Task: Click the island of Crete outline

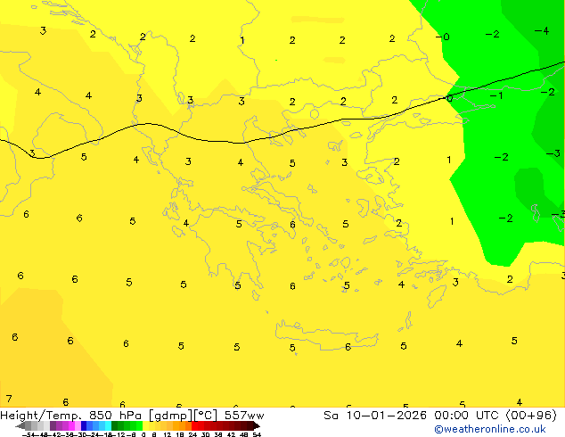Action: pyautogui.click(x=326, y=335)
